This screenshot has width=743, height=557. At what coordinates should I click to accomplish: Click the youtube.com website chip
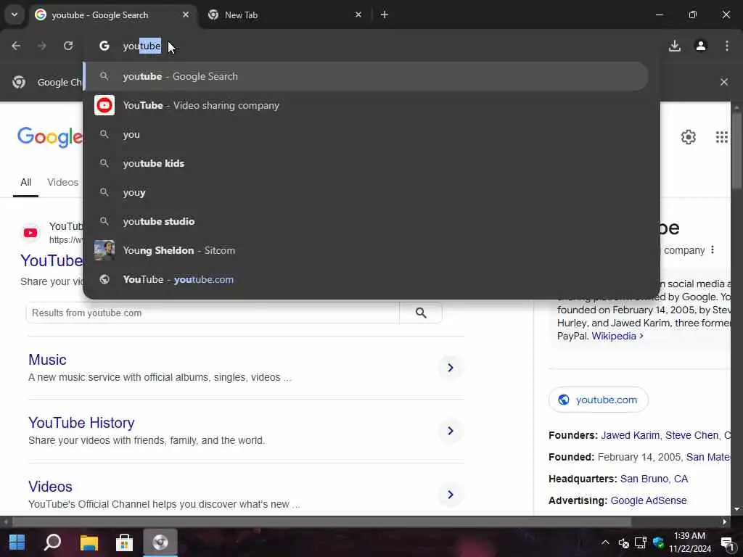pos(599,400)
